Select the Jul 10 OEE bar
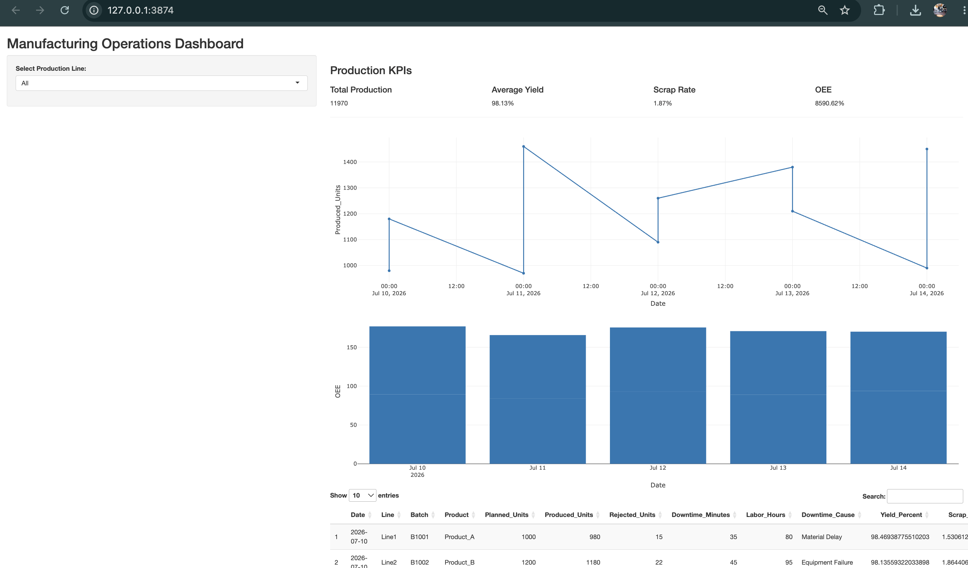The height and width of the screenshot is (568, 968). (417, 395)
